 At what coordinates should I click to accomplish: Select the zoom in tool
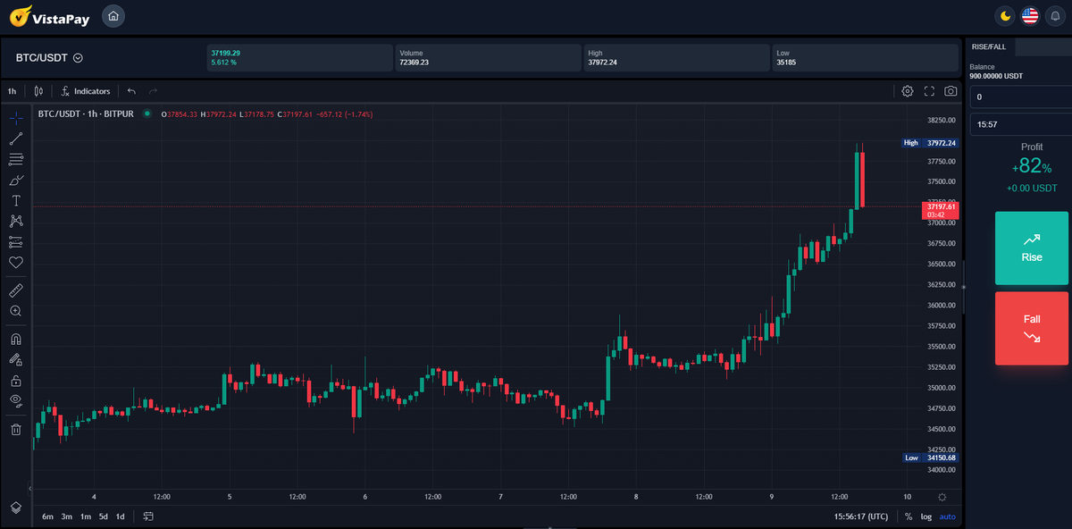tap(15, 311)
